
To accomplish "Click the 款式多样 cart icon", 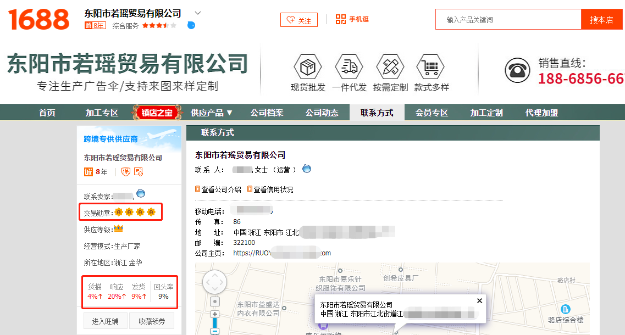I will (x=430, y=67).
